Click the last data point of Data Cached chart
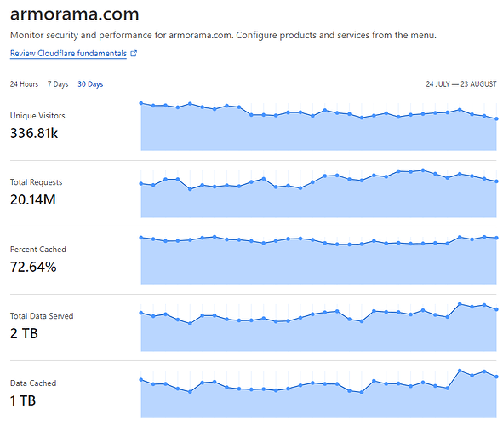Screen dimensions: 503x426 [x=496, y=377]
